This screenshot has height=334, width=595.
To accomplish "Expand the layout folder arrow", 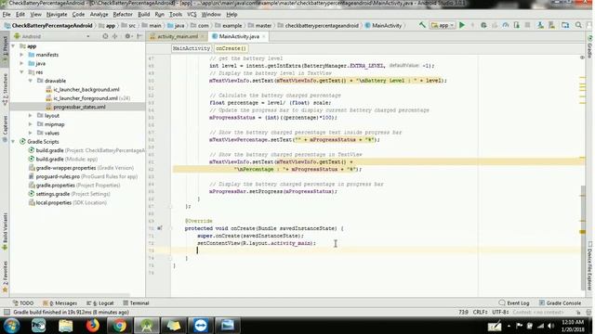I will [31, 115].
